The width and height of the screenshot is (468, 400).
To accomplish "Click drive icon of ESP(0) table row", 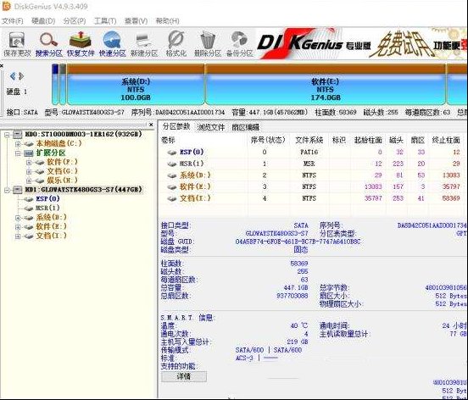I will click(172, 153).
